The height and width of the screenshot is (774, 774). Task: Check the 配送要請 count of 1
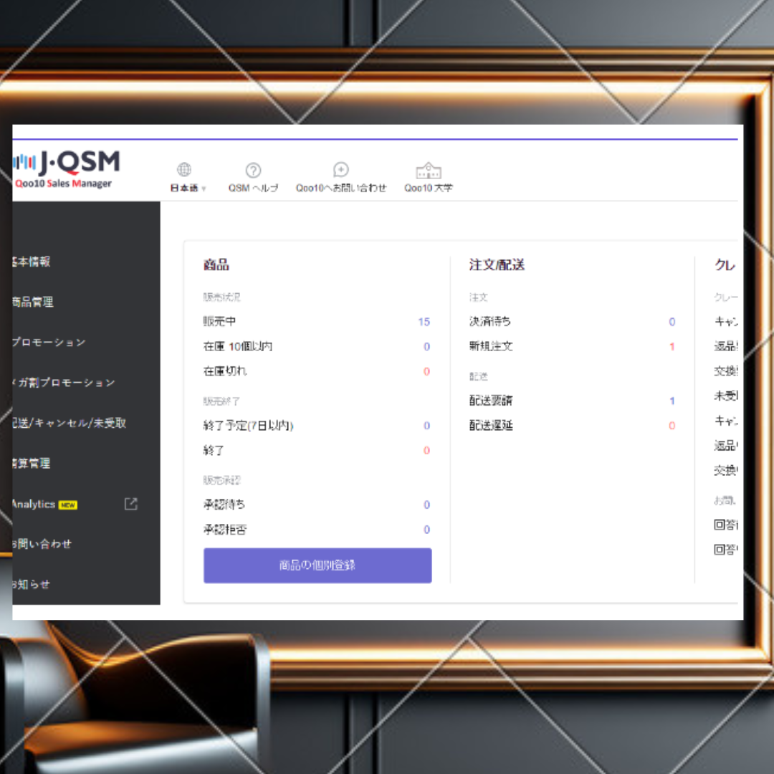(672, 401)
